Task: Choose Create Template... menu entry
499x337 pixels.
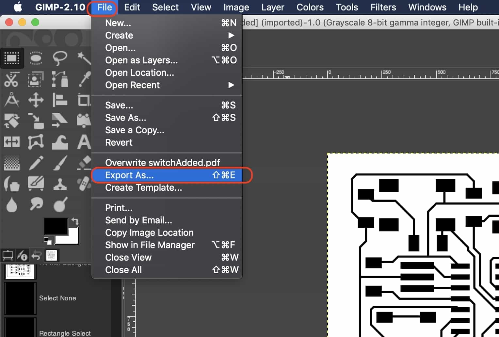Action: click(x=167, y=187)
